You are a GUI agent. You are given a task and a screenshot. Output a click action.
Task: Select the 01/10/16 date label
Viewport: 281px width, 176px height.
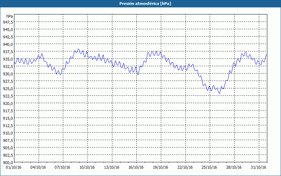tap(14, 167)
